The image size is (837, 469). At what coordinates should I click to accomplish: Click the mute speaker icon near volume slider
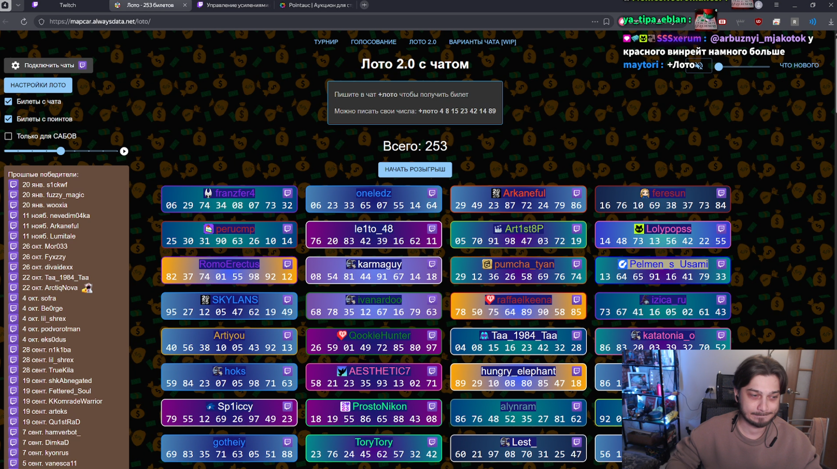(x=699, y=66)
